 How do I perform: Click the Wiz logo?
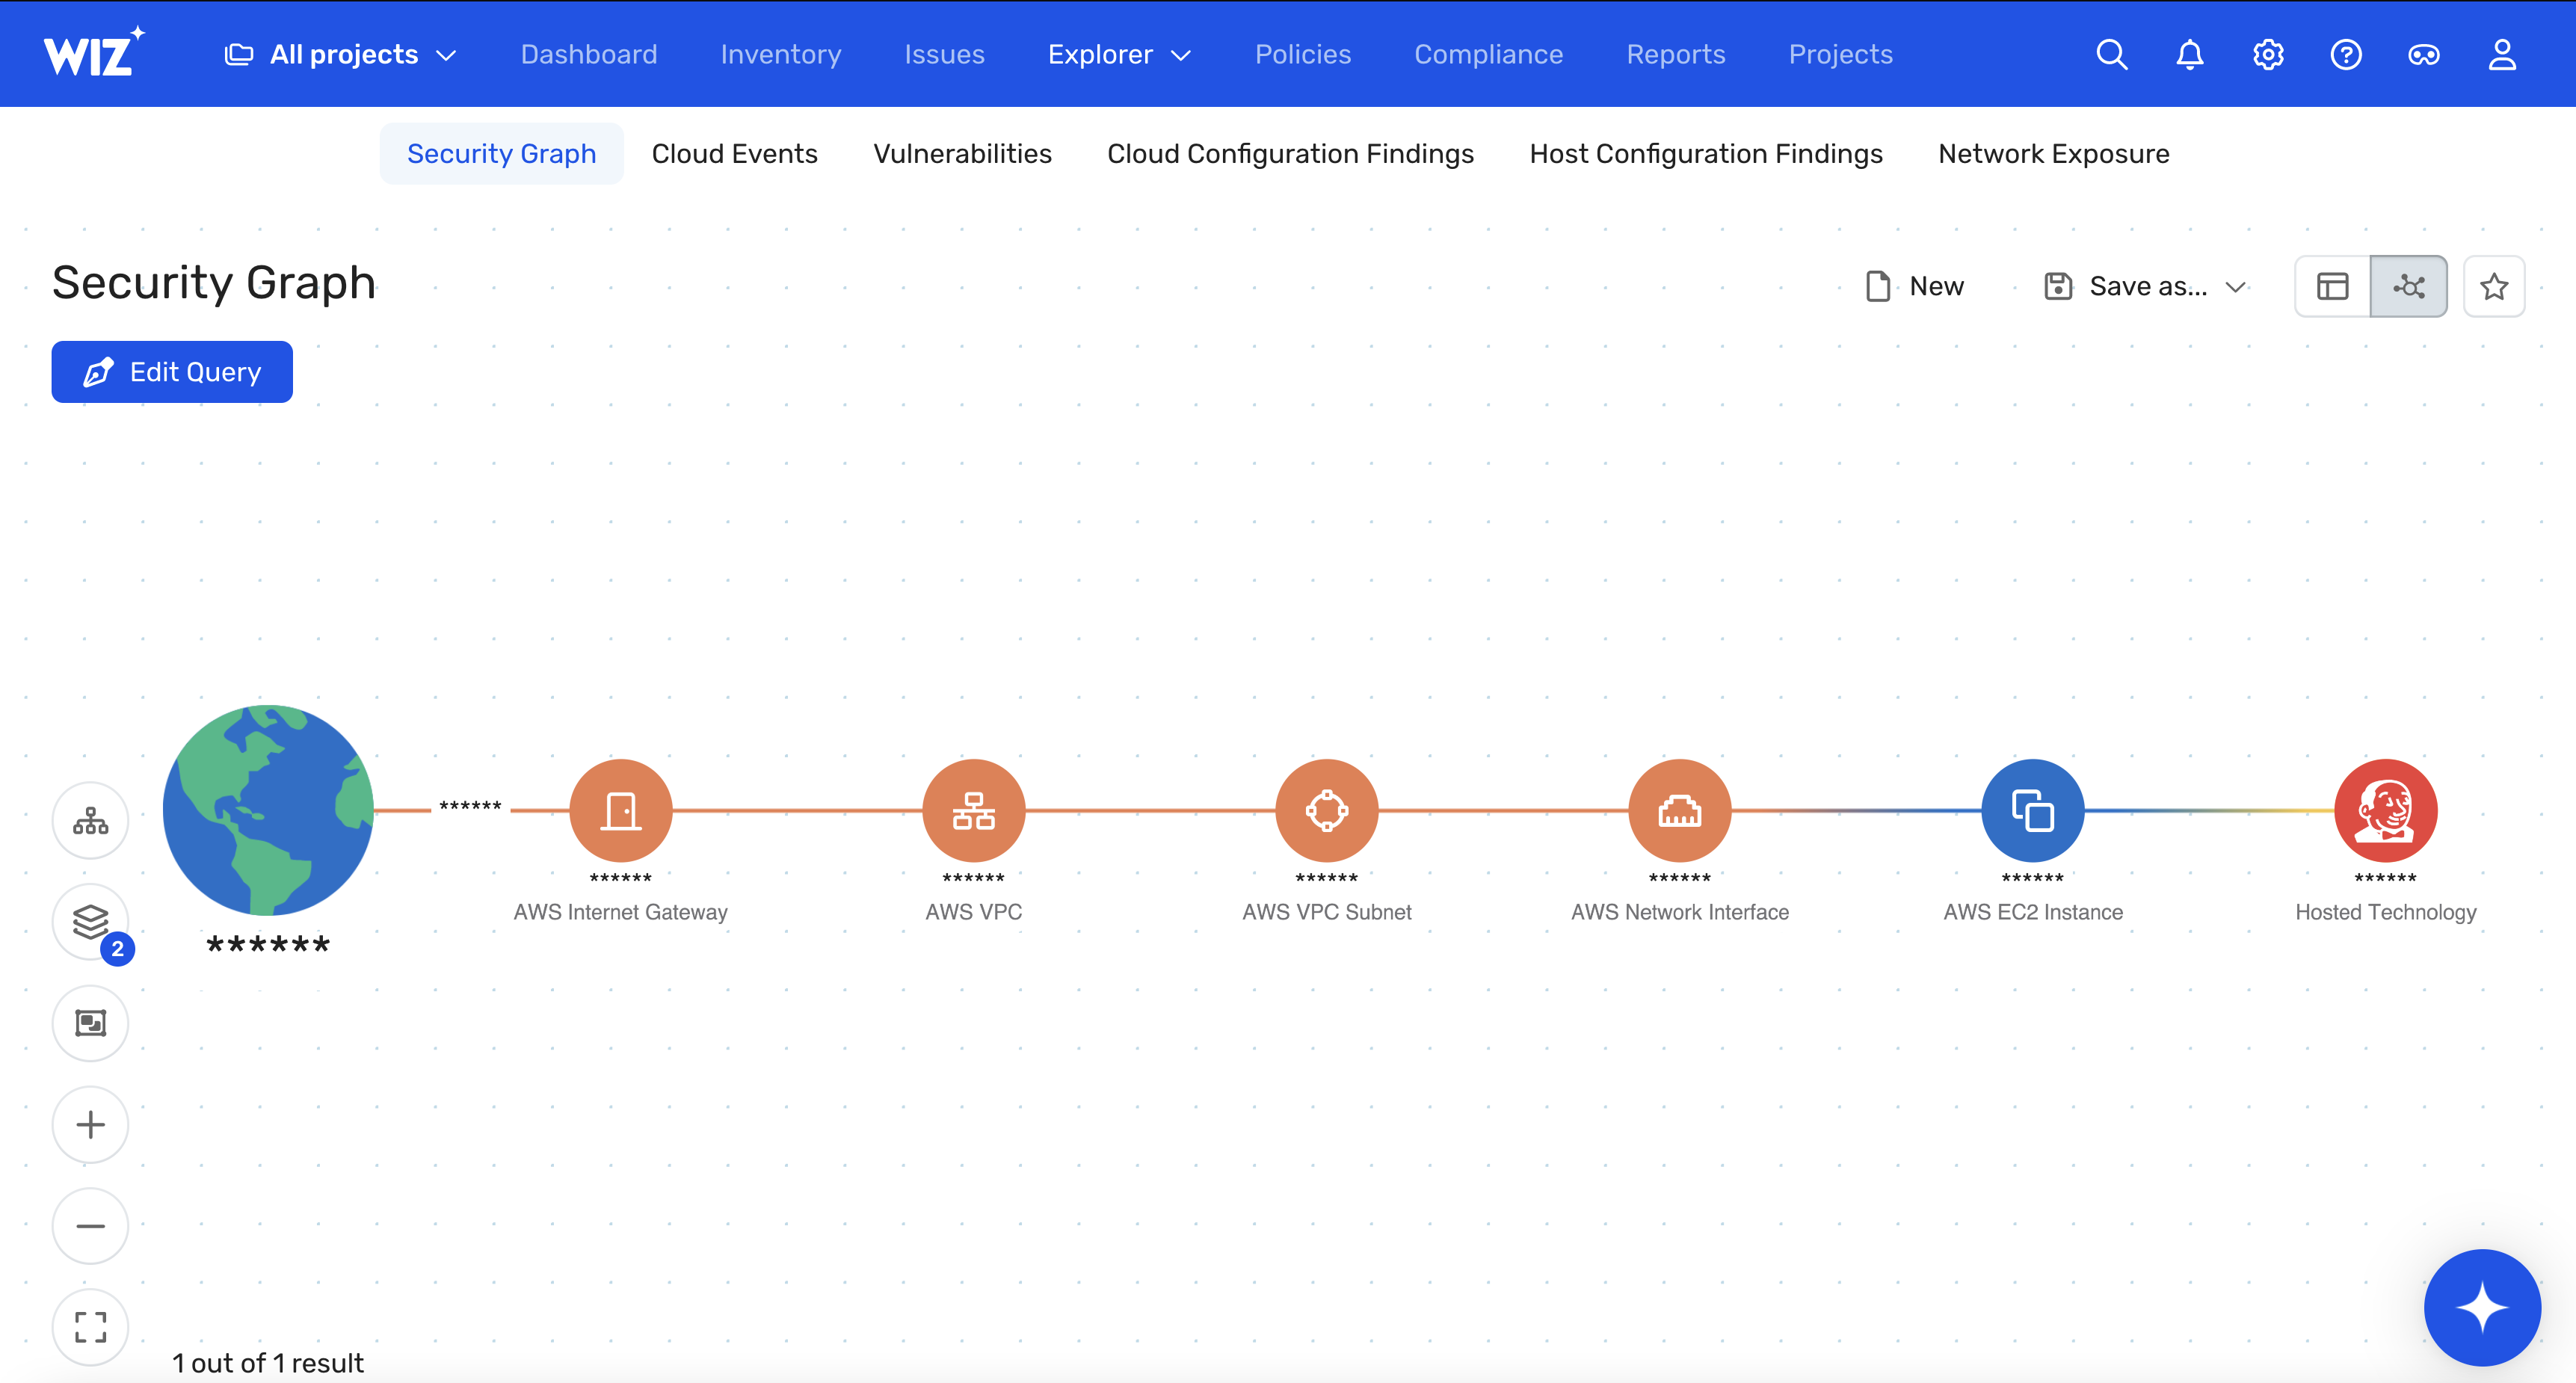pos(94,52)
